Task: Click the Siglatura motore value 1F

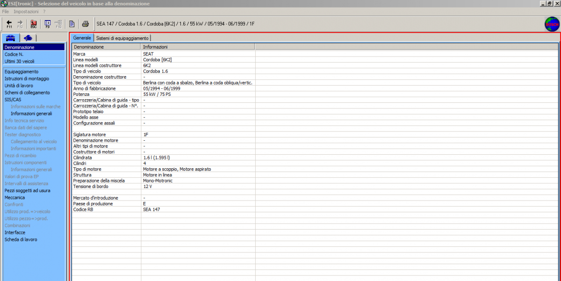Action: 145,135
